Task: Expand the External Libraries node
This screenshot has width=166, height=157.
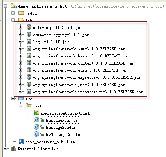Action: [6, 149]
